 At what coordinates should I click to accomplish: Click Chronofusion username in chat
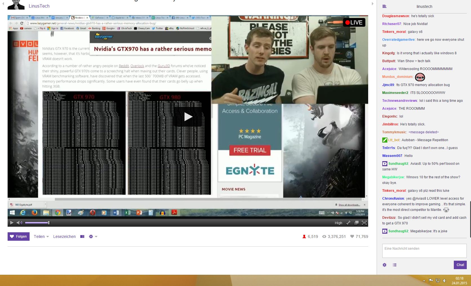pyautogui.click(x=393, y=199)
